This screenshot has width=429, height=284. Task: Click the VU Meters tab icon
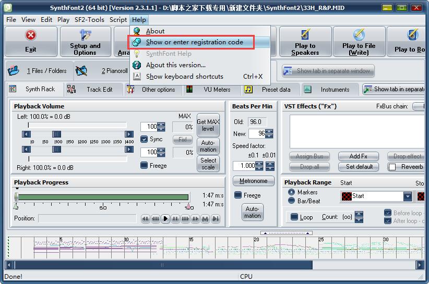tap(189, 89)
